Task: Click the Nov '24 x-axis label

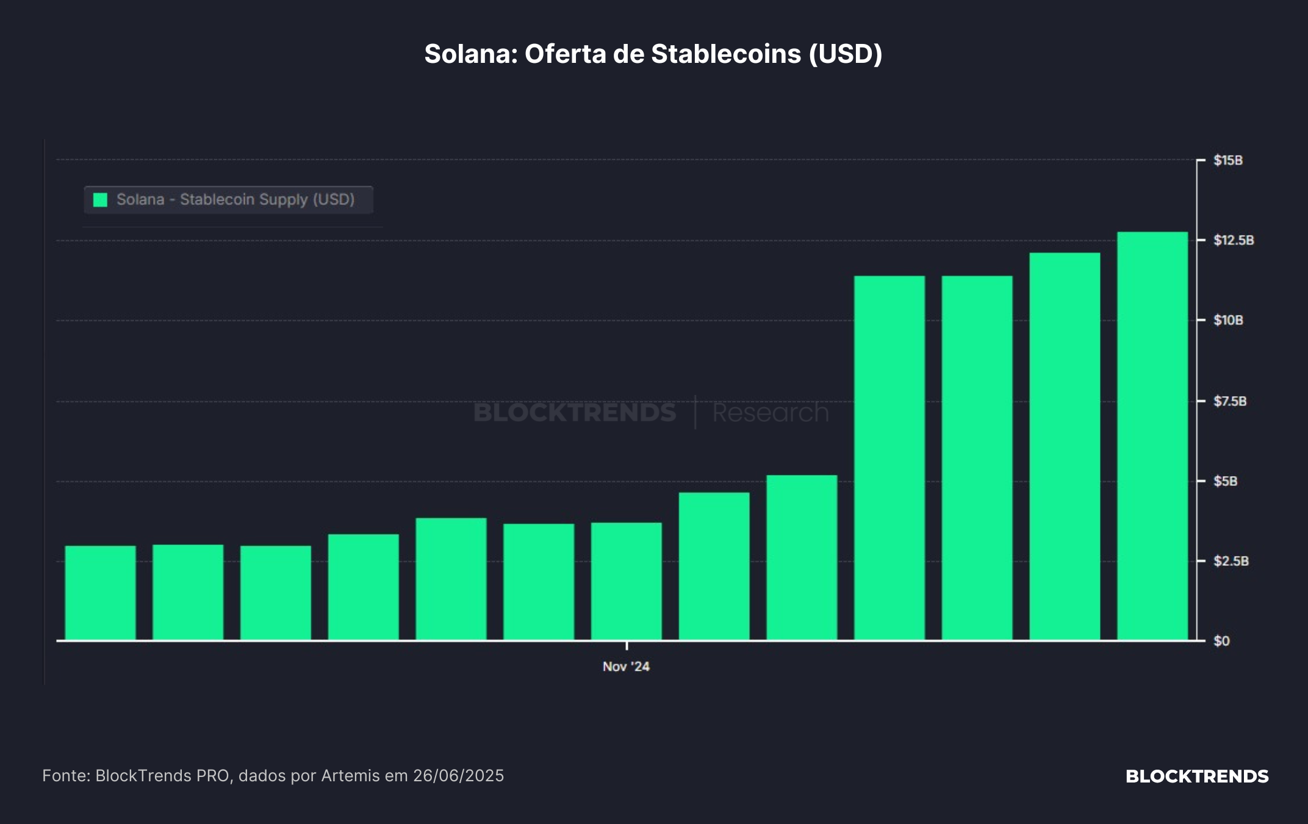Action: pos(626,667)
